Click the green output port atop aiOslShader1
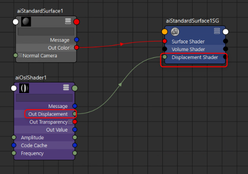 tap(75, 88)
